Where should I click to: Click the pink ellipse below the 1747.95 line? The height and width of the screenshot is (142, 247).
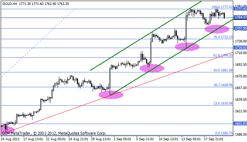click(x=217, y=29)
